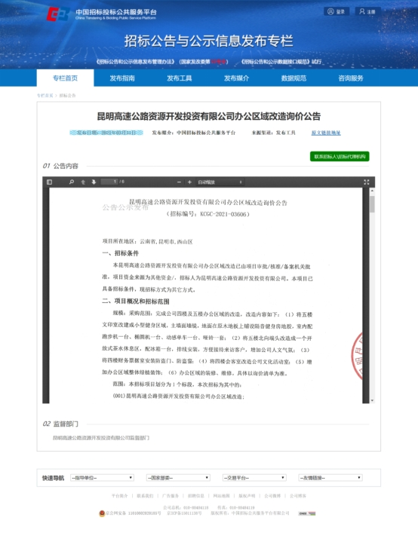Switch PDF viewer to fullscreen mode

[367, 182]
